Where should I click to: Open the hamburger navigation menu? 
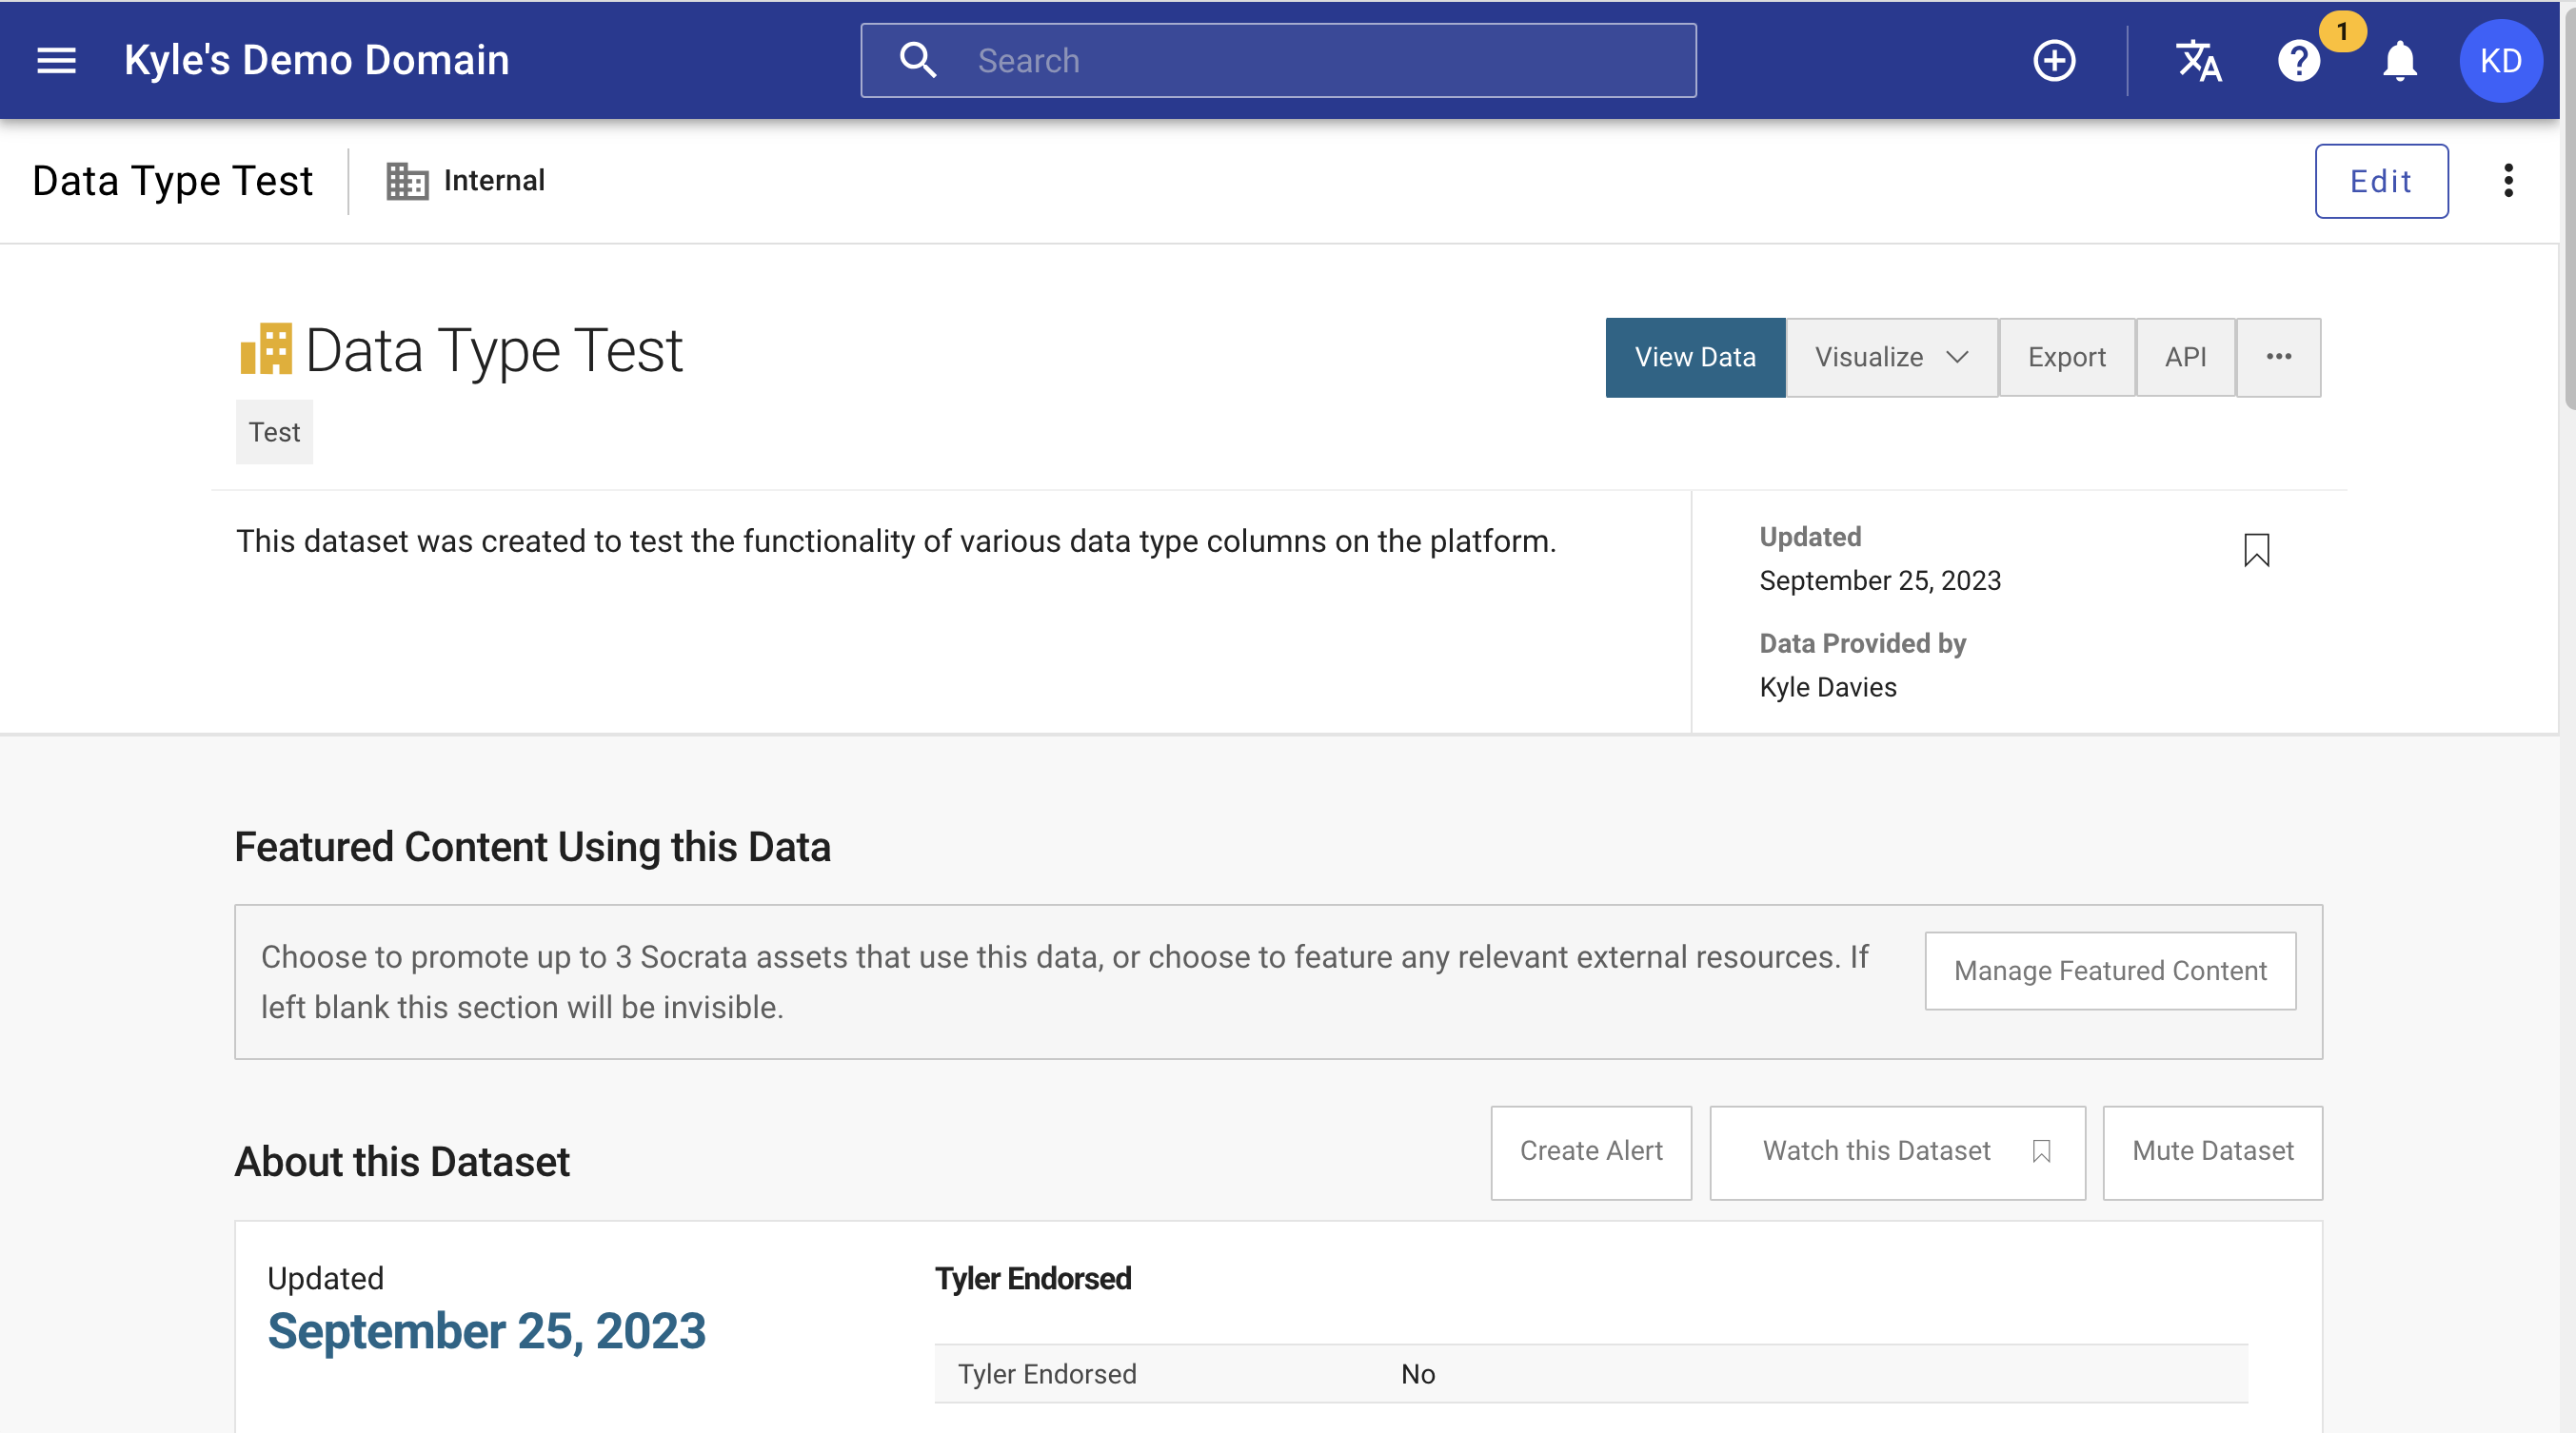point(56,61)
